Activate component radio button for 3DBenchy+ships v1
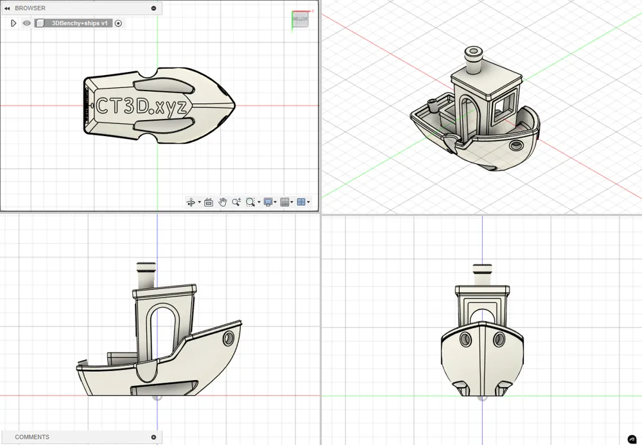 118,23
